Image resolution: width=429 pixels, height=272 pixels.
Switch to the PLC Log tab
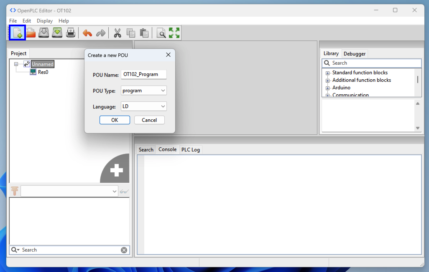tap(190, 150)
